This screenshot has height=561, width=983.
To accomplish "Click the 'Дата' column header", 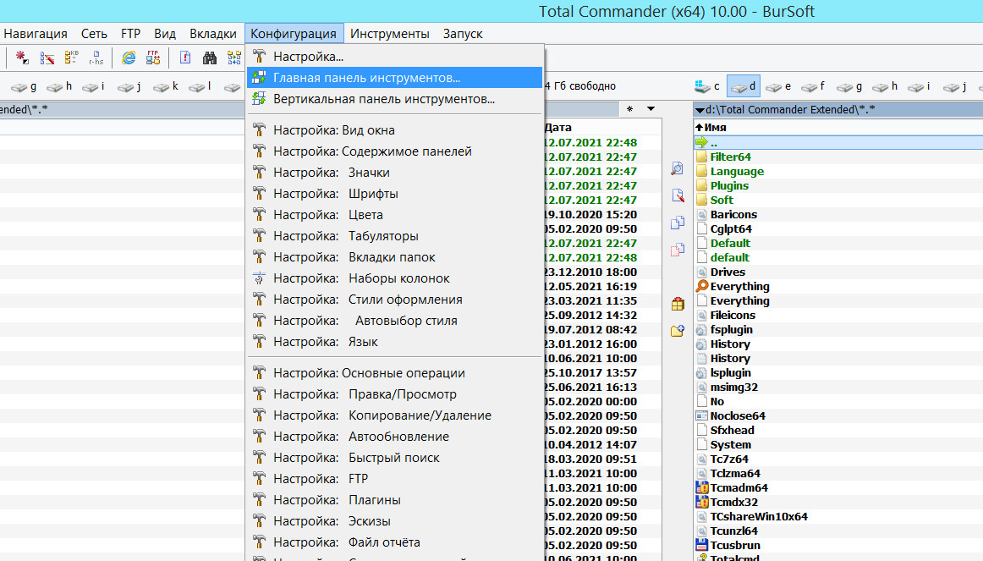I will point(558,127).
